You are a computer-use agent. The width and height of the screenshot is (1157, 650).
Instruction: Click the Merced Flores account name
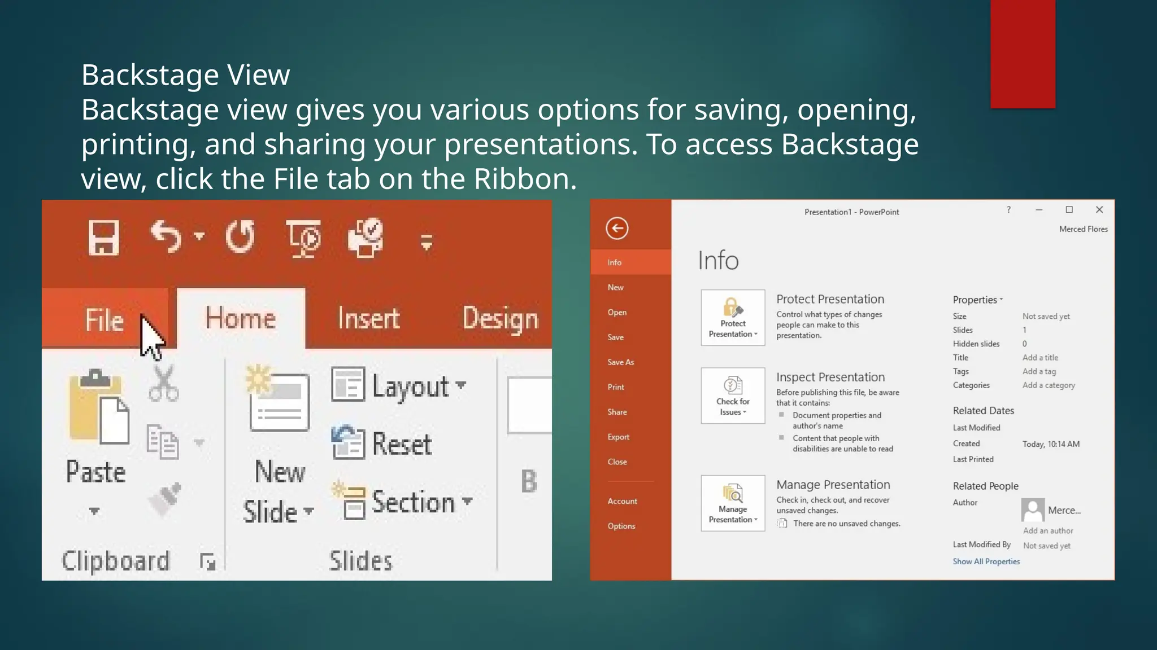click(x=1083, y=229)
